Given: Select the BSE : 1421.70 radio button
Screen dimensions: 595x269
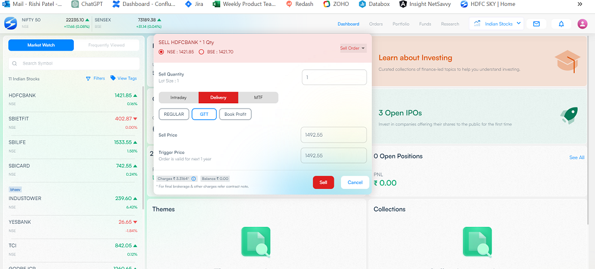Looking at the screenshot, I should pos(202,52).
